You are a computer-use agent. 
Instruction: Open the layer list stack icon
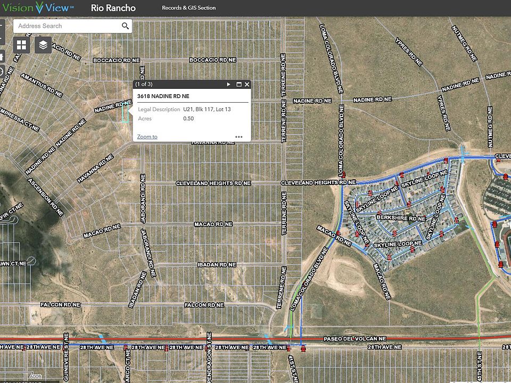coord(44,45)
